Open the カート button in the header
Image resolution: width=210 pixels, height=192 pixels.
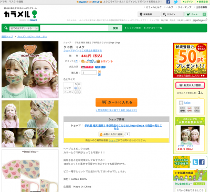point(196,14)
